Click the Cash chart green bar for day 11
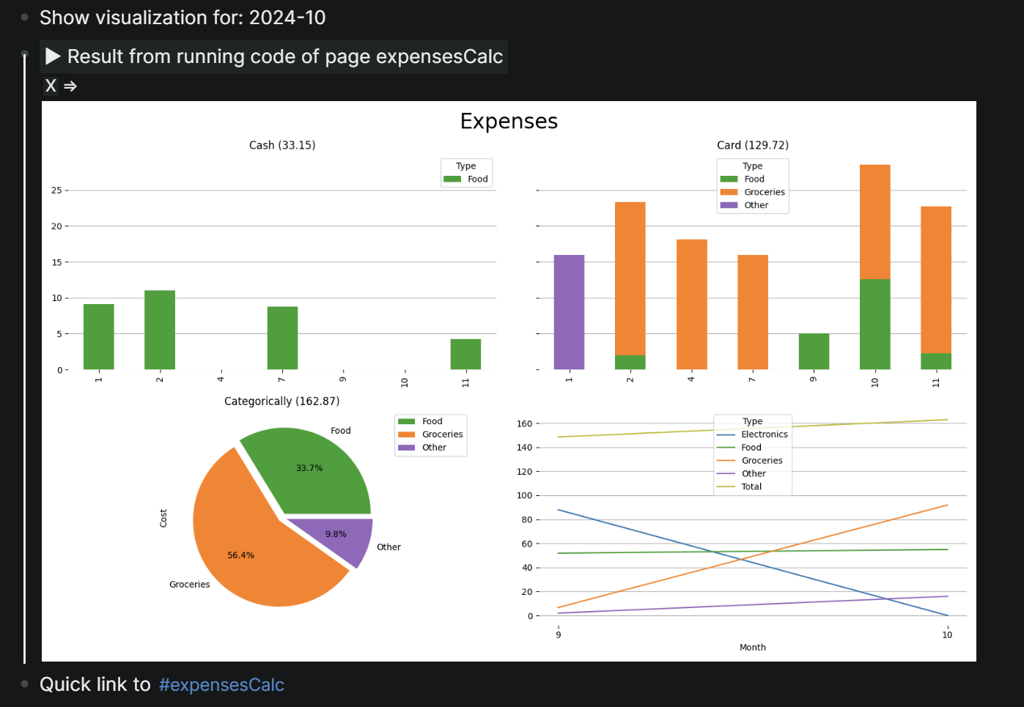This screenshot has width=1024, height=707. click(x=465, y=354)
